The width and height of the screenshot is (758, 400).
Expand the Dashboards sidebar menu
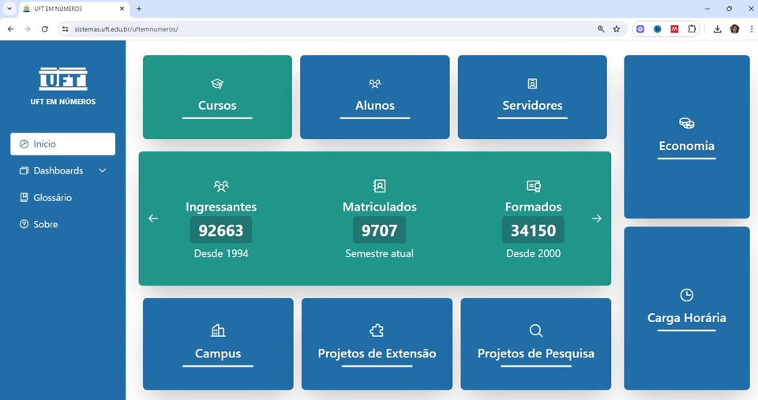pos(58,170)
